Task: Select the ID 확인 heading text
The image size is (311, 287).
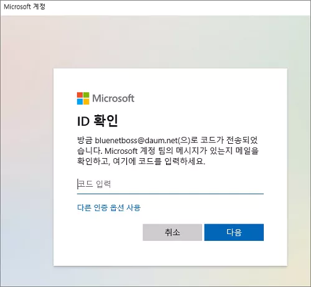Action: point(98,121)
